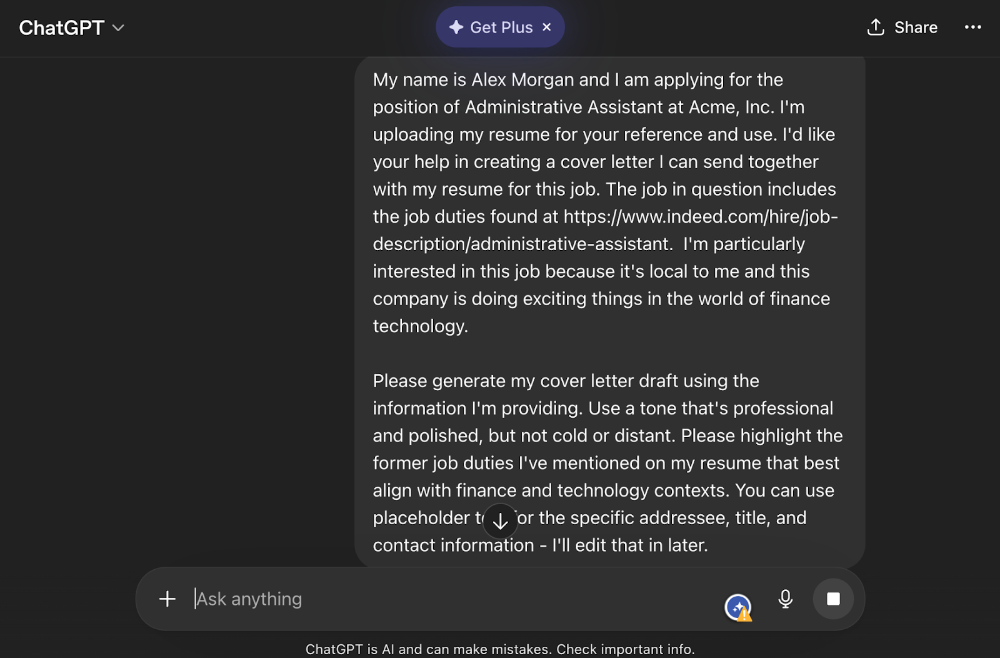Dismiss the Get Plus pill with its X
This screenshot has height=658, width=1000.
click(x=547, y=27)
